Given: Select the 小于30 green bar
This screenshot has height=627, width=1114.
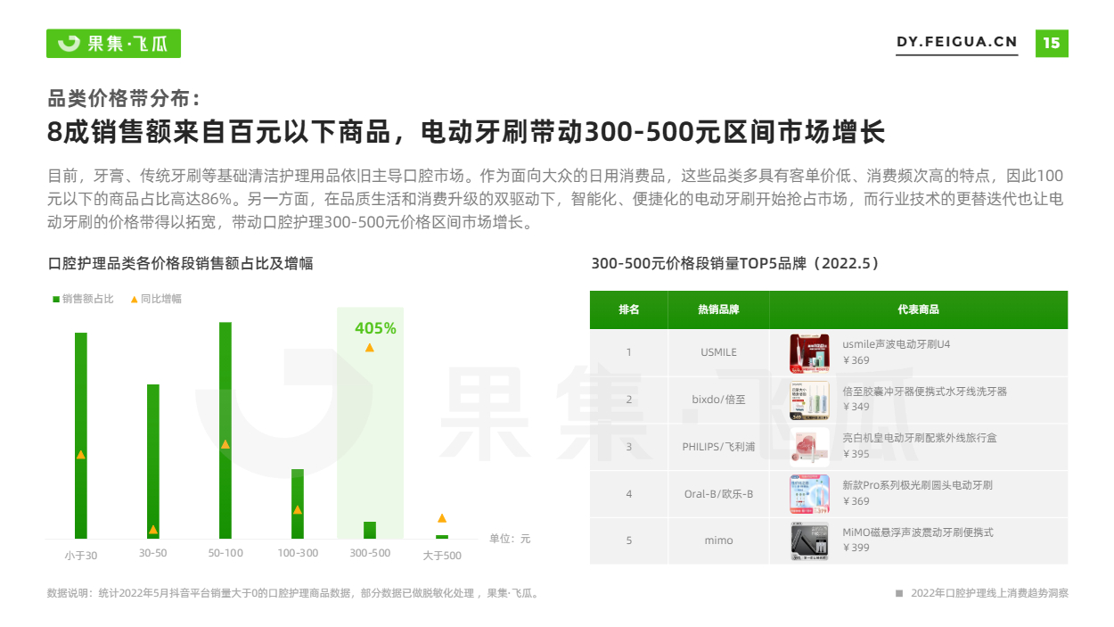Looking at the screenshot, I should pyautogui.click(x=81, y=435).
